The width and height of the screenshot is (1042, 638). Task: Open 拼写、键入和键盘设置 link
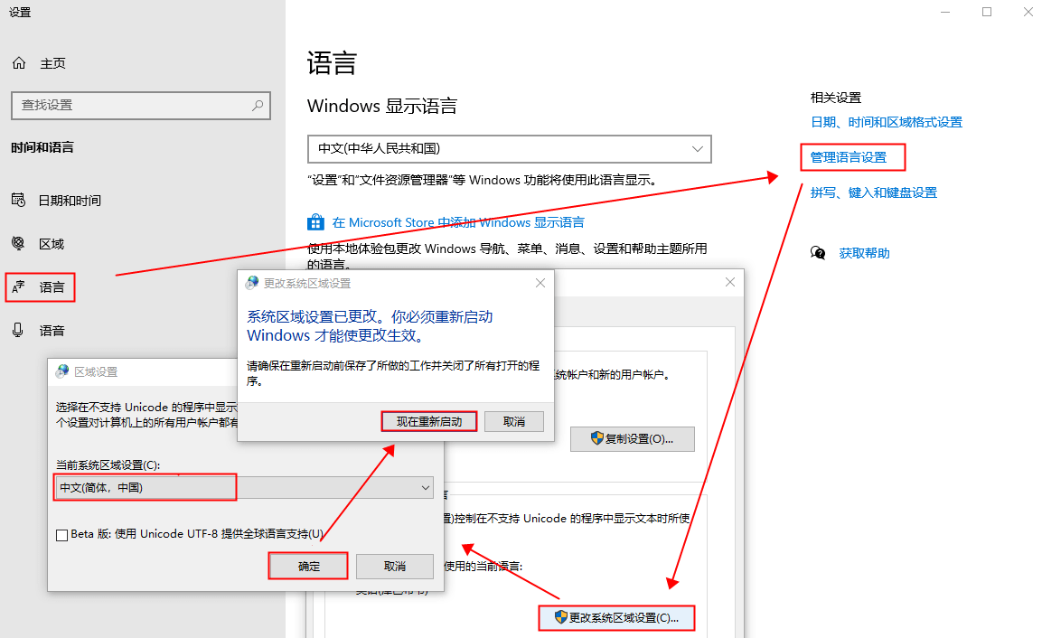[874, 192]
